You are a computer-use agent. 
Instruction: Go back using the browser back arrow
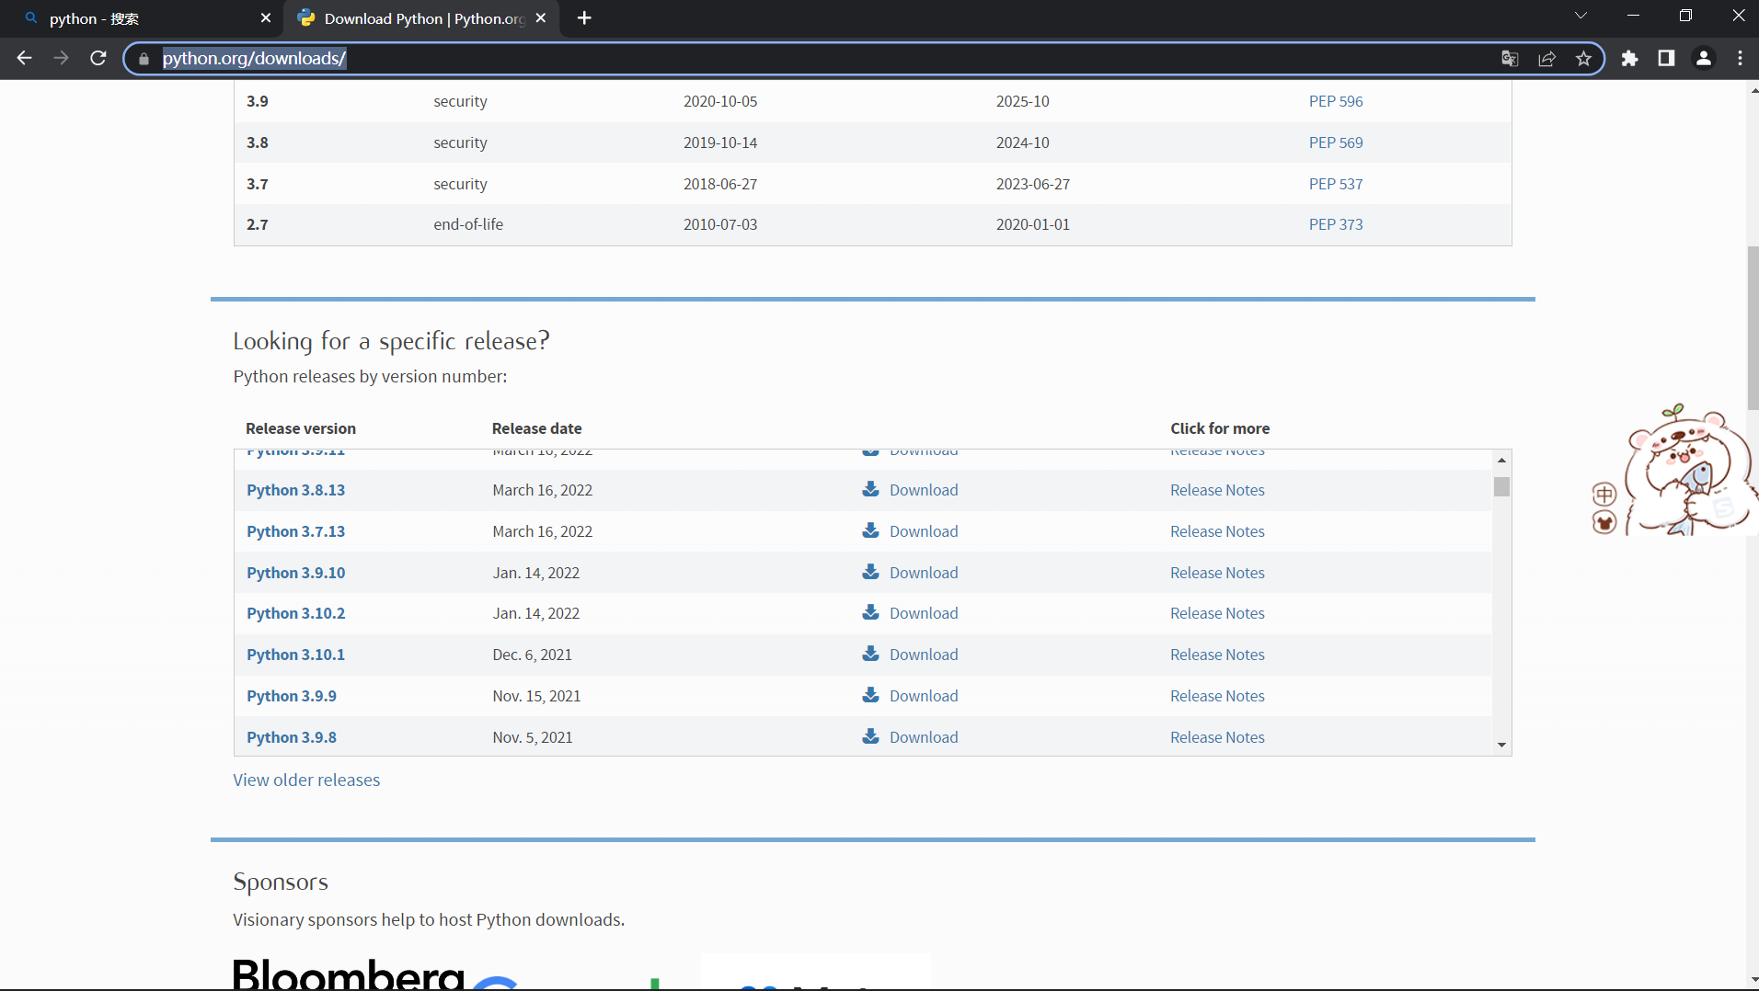click(25, 58)
